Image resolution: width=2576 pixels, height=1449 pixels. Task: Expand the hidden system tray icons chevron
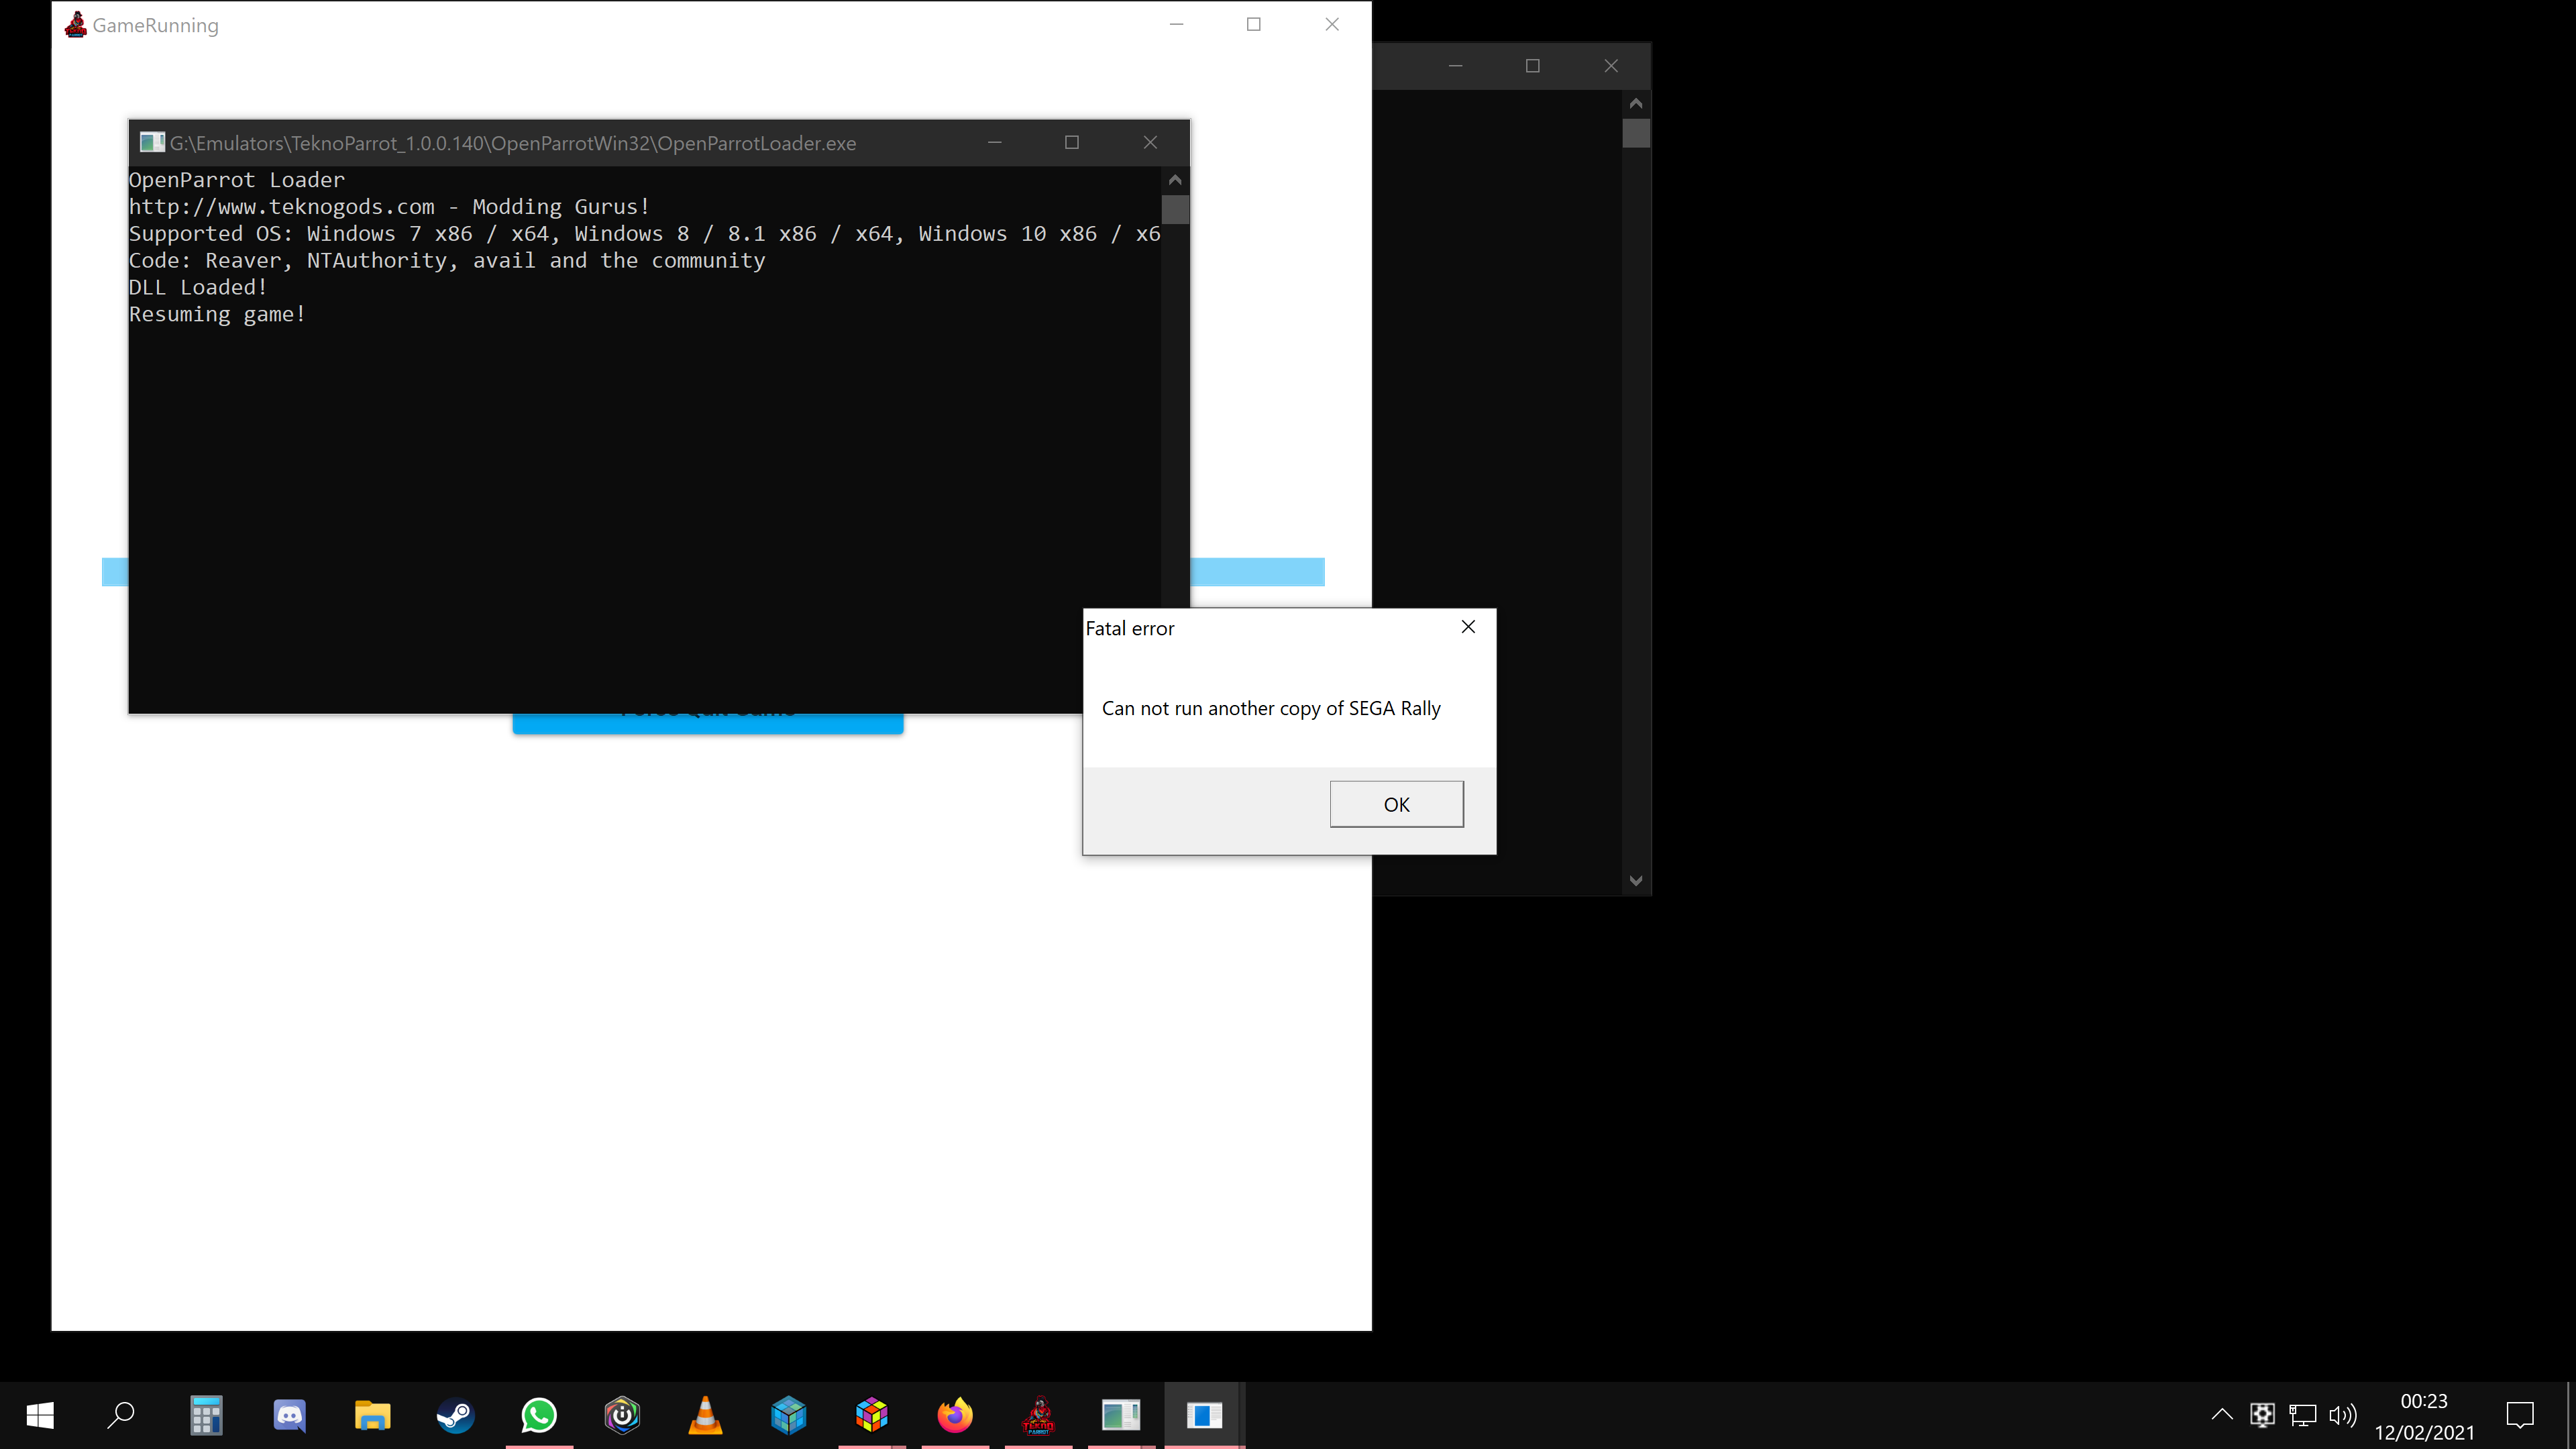click(2221, 1415)
